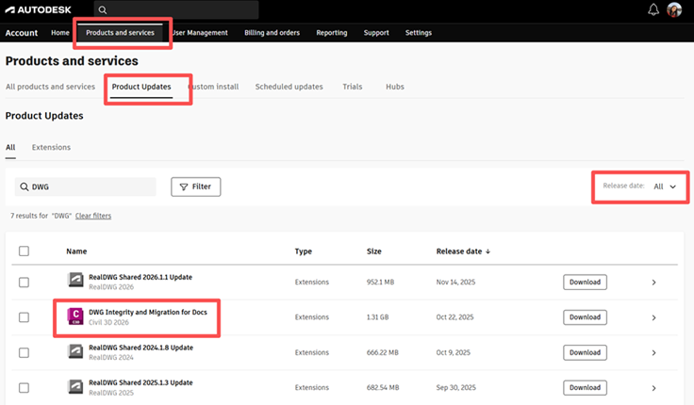Select the Extensions sub-tab
The image size is (694, 405).
coord(51,147)
